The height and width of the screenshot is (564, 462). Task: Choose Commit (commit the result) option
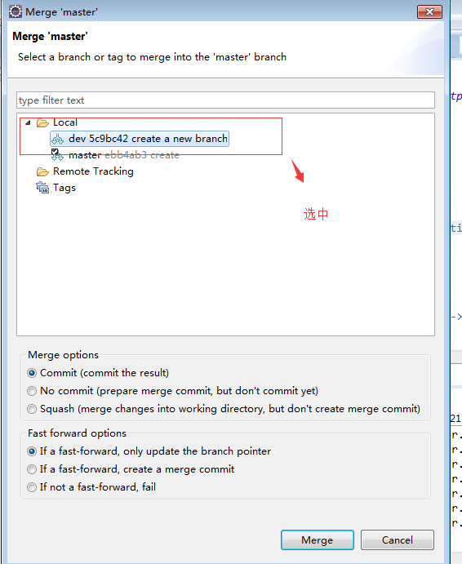tap(98, 373)
